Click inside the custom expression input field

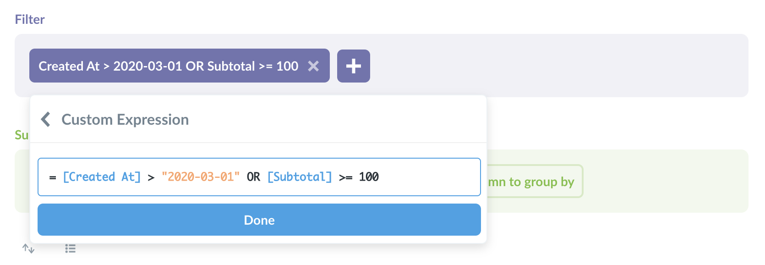(412, 177)
